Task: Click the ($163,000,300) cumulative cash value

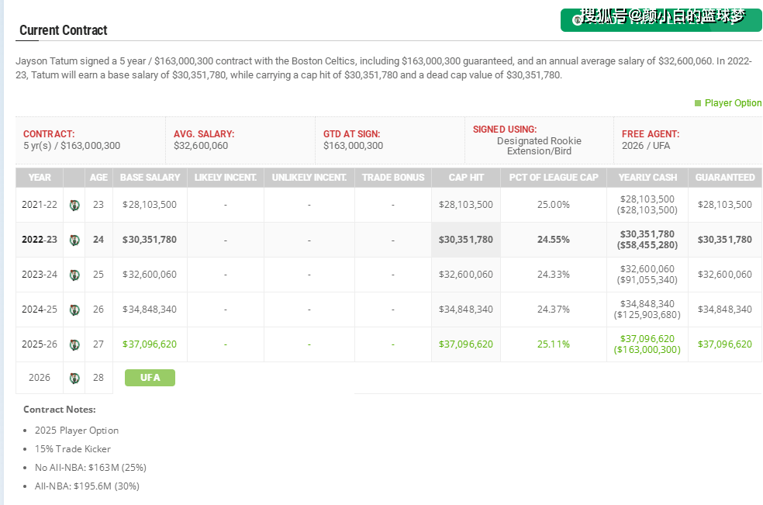Action: click(x=647, y=350)
